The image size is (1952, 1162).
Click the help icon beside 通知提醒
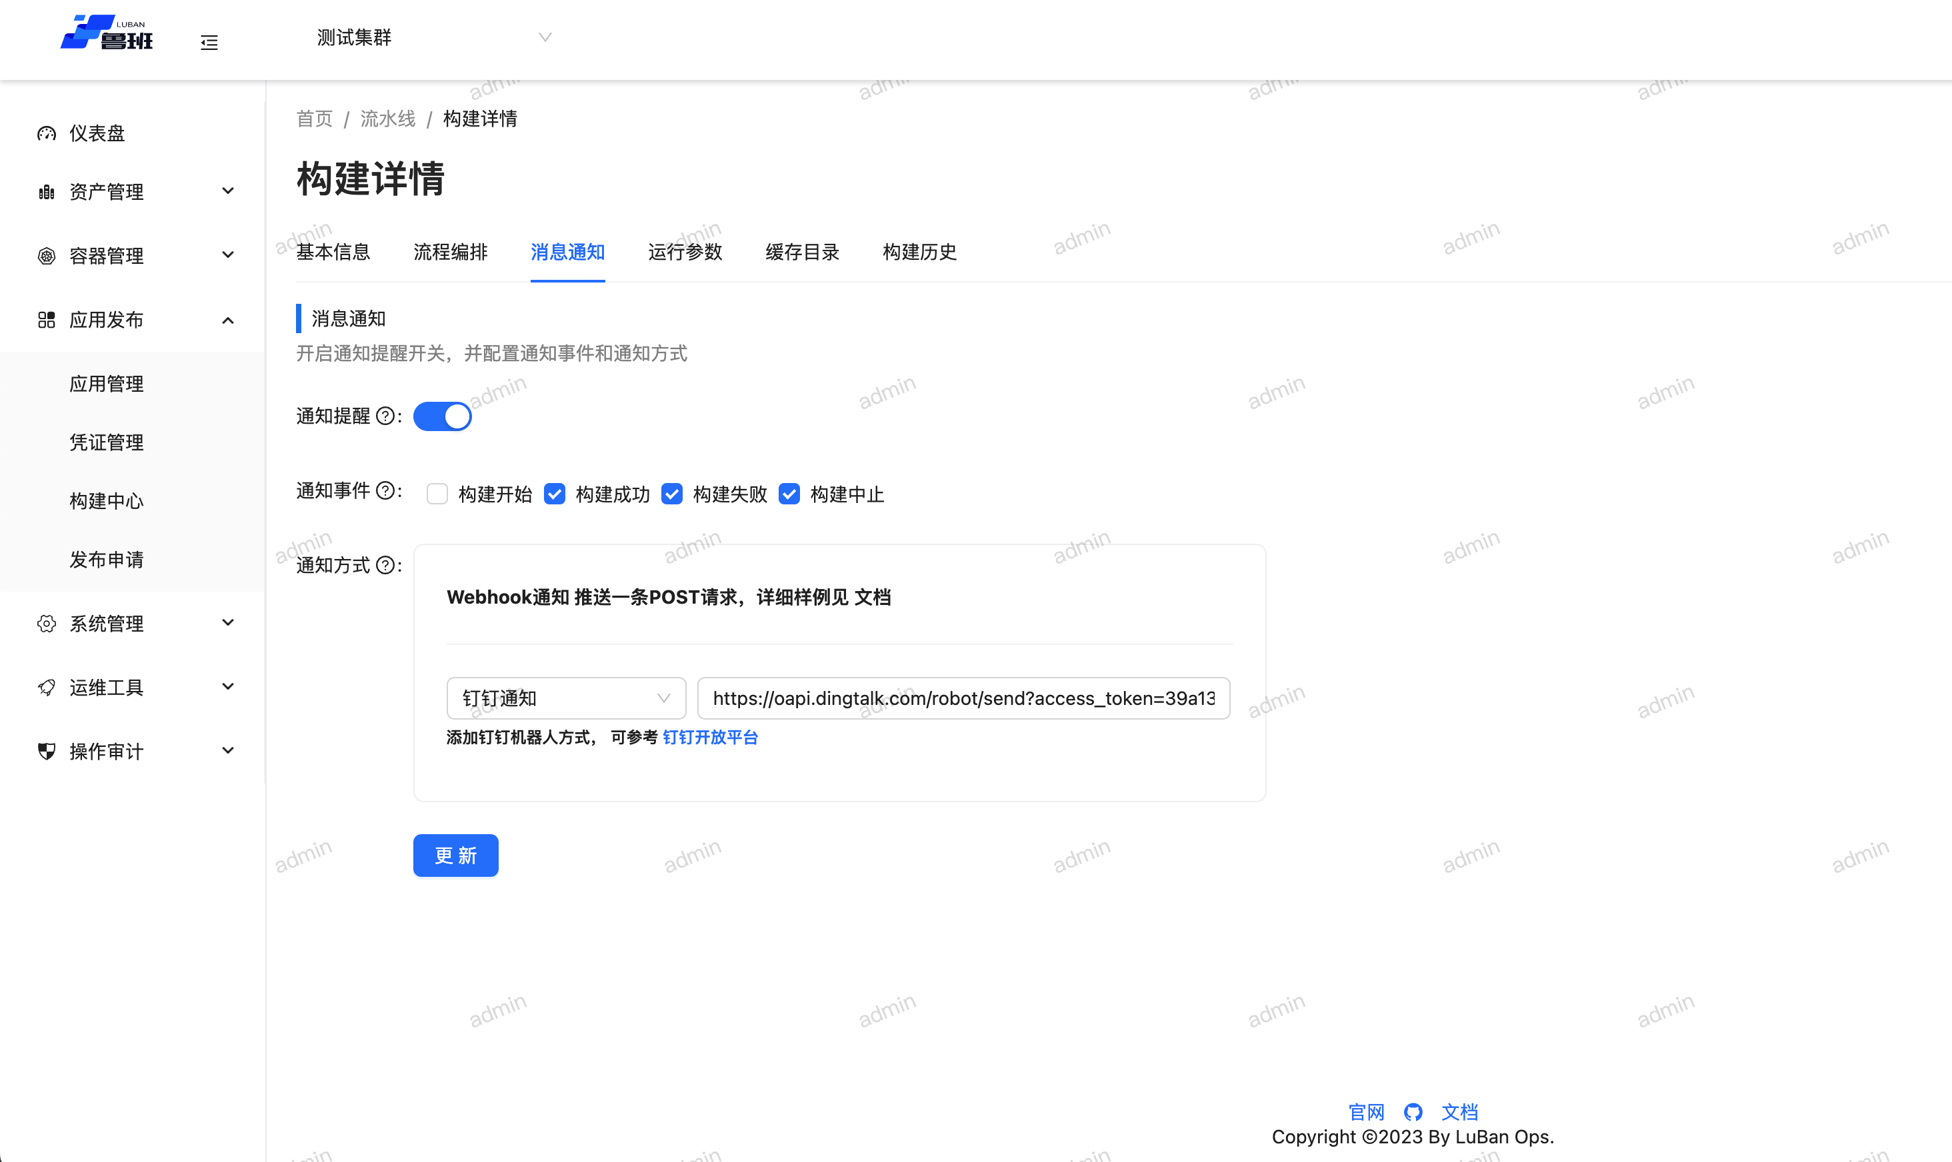coord(385,416)
